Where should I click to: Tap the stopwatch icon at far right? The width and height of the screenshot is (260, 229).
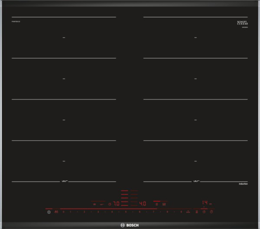coord(211,212)
